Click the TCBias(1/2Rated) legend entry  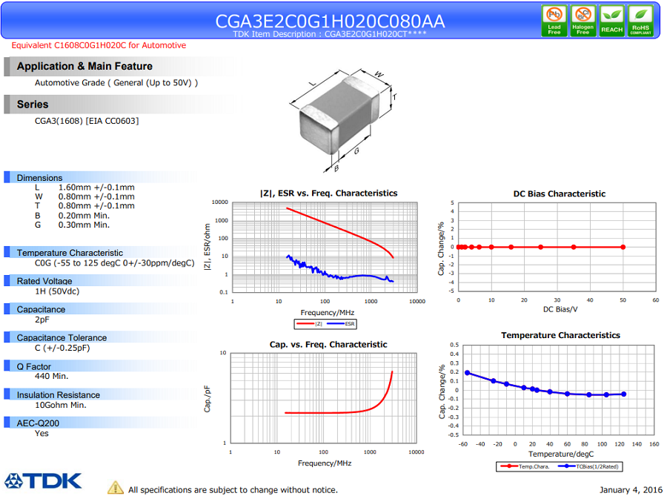(588, 466)
